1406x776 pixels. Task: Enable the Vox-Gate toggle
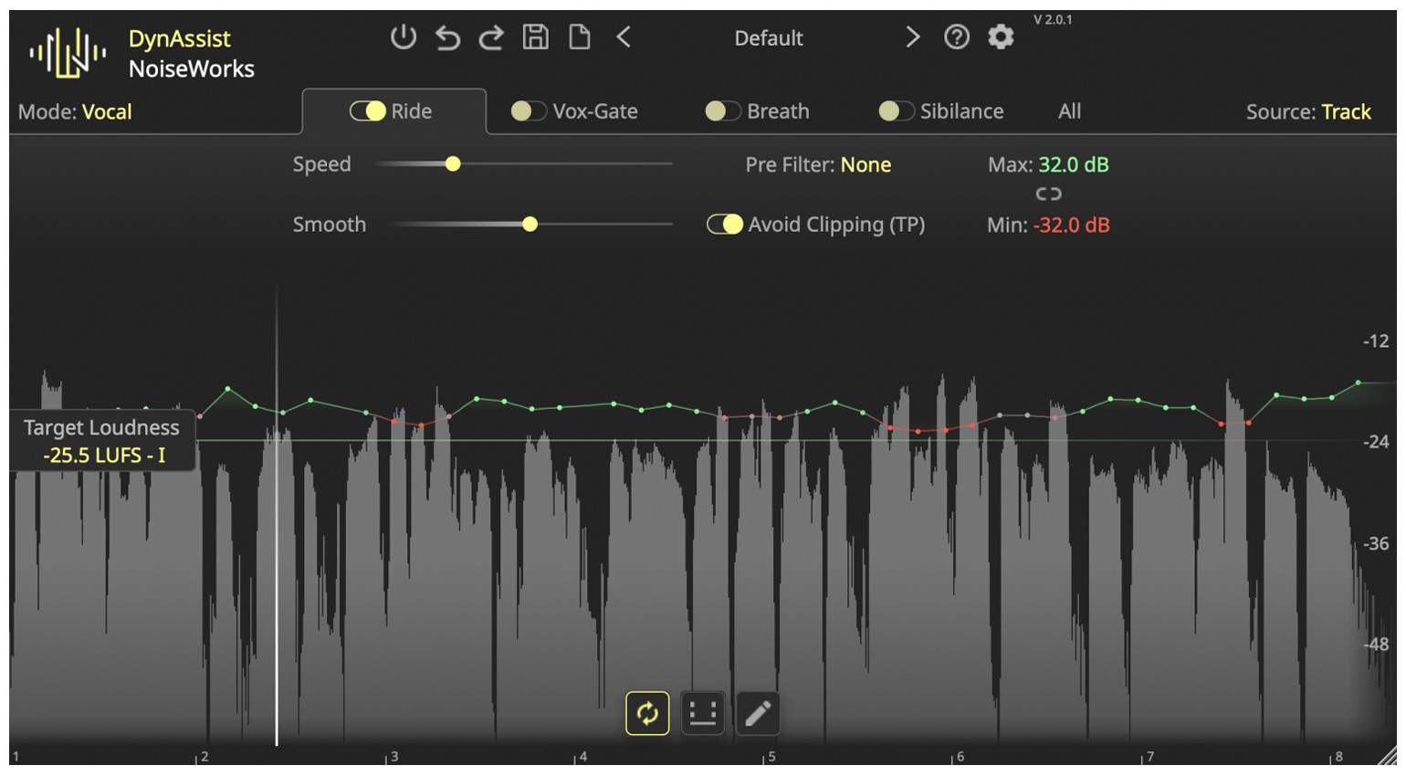click(x=529, y=111)
